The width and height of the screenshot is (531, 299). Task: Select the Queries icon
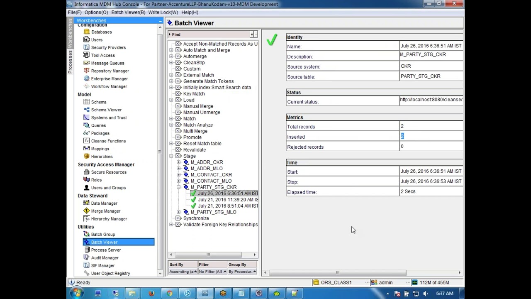point(86,125)
